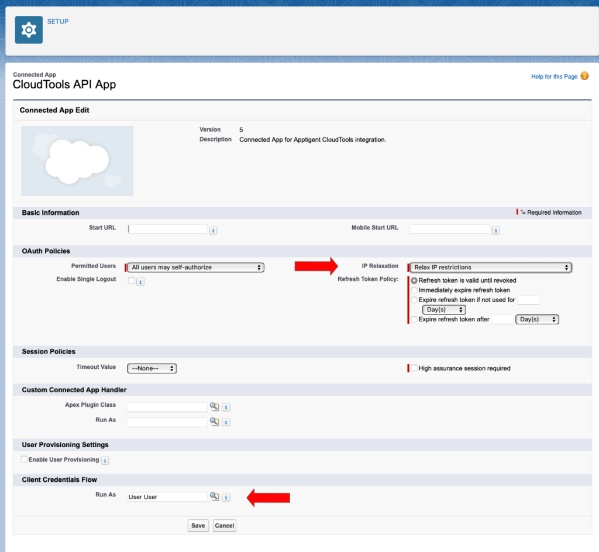This screenshot has height=552, width=599.
Task: Open the Start URL info icon
Action: tap(213, 230)
